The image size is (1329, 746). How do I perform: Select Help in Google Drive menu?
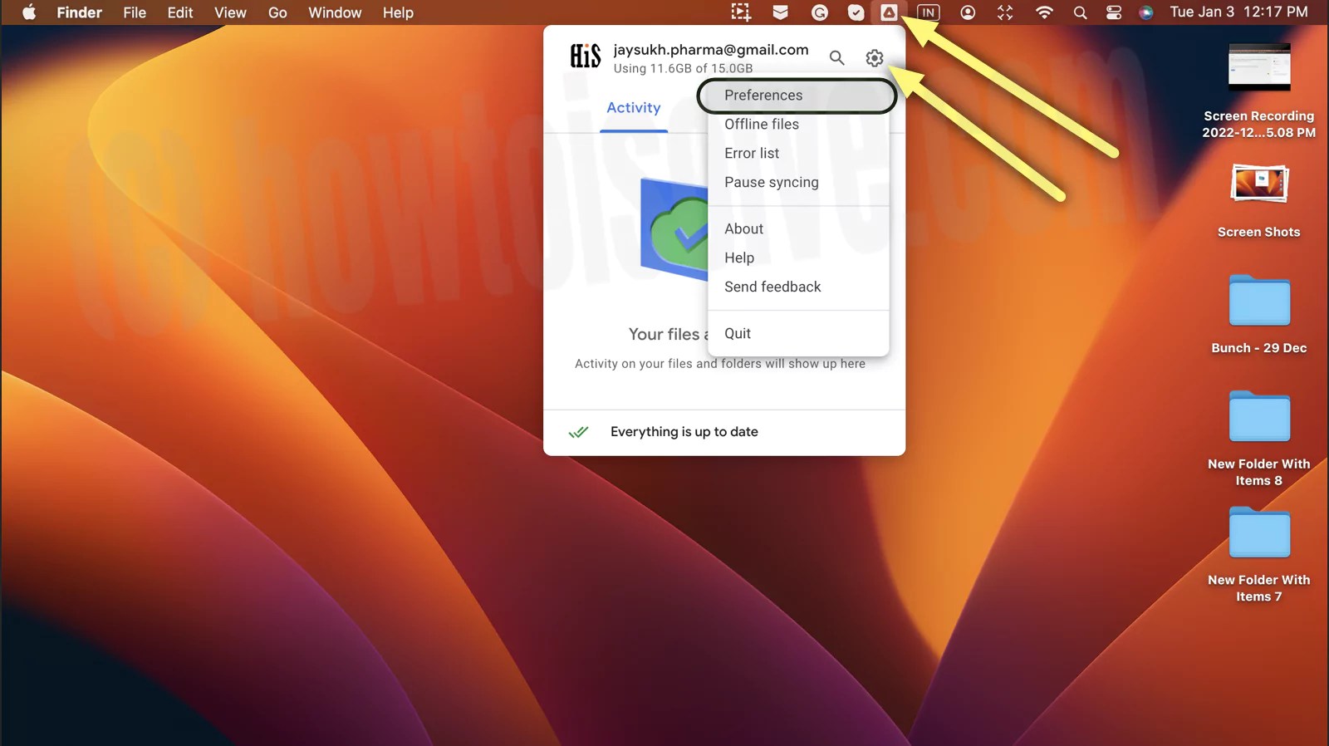pyautogui.click(x=797, y=258)
